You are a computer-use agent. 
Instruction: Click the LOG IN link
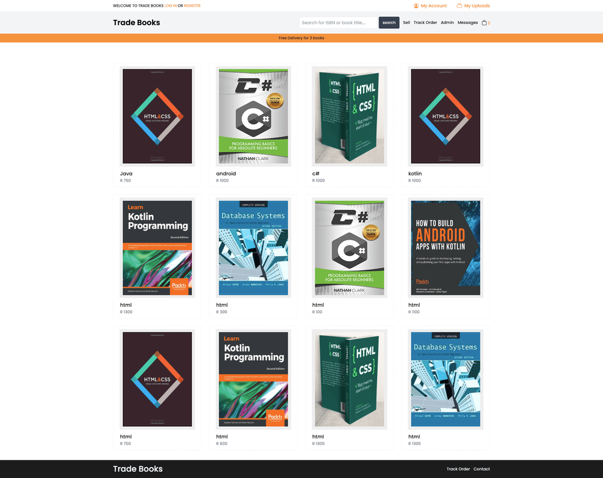coord(171,5)
